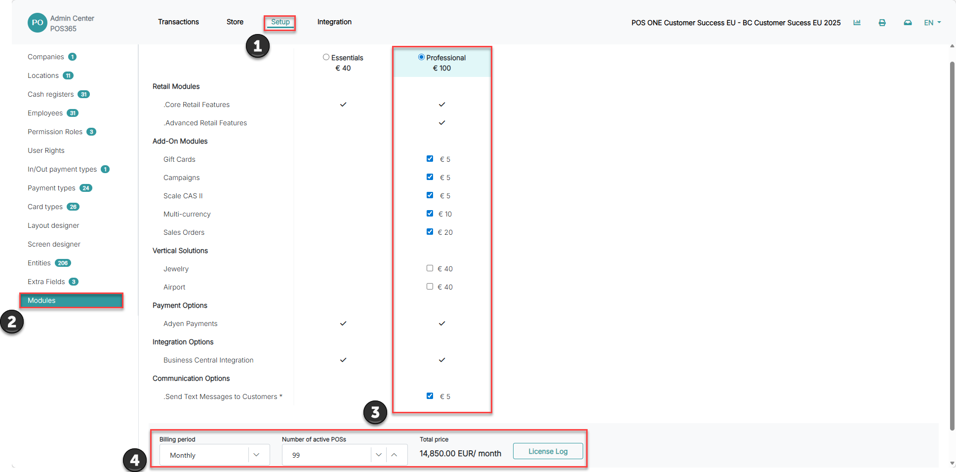Click the Vertical Solutions heading

180,251
